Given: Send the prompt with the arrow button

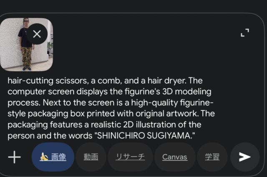Looking at the screenshot, I should coord(245,157).
